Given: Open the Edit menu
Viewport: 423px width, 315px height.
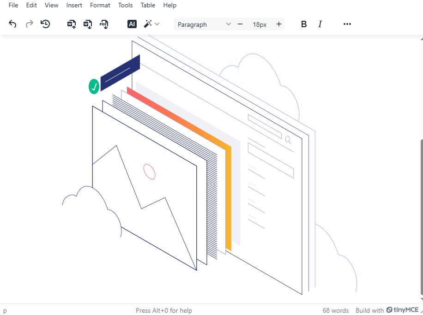Looking at the screenshot, I should coord(31,5).
